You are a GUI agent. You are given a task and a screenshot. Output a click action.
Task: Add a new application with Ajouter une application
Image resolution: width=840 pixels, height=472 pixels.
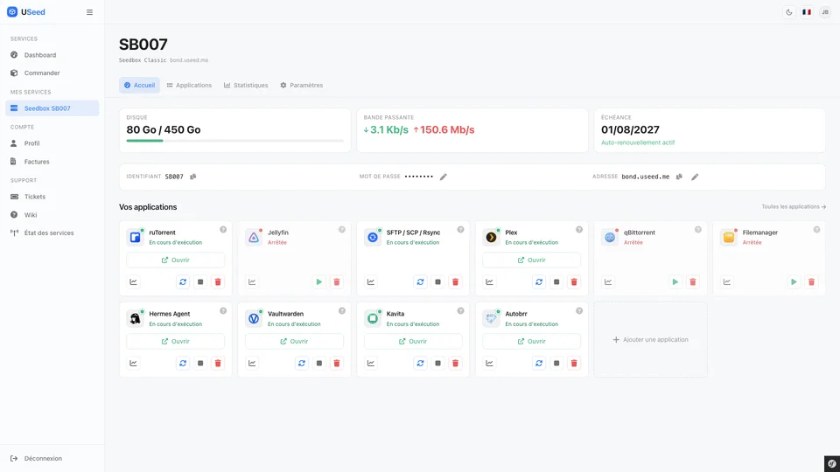tap(650, 340)
